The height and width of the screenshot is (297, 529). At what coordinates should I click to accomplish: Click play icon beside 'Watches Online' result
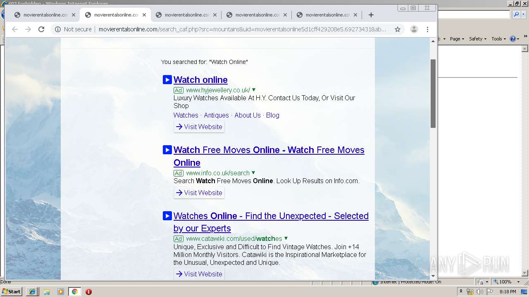tap(167, 216)
